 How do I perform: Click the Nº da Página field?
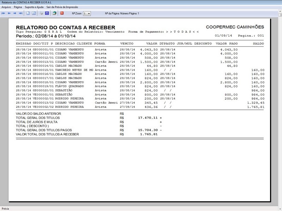pos(122,13)
